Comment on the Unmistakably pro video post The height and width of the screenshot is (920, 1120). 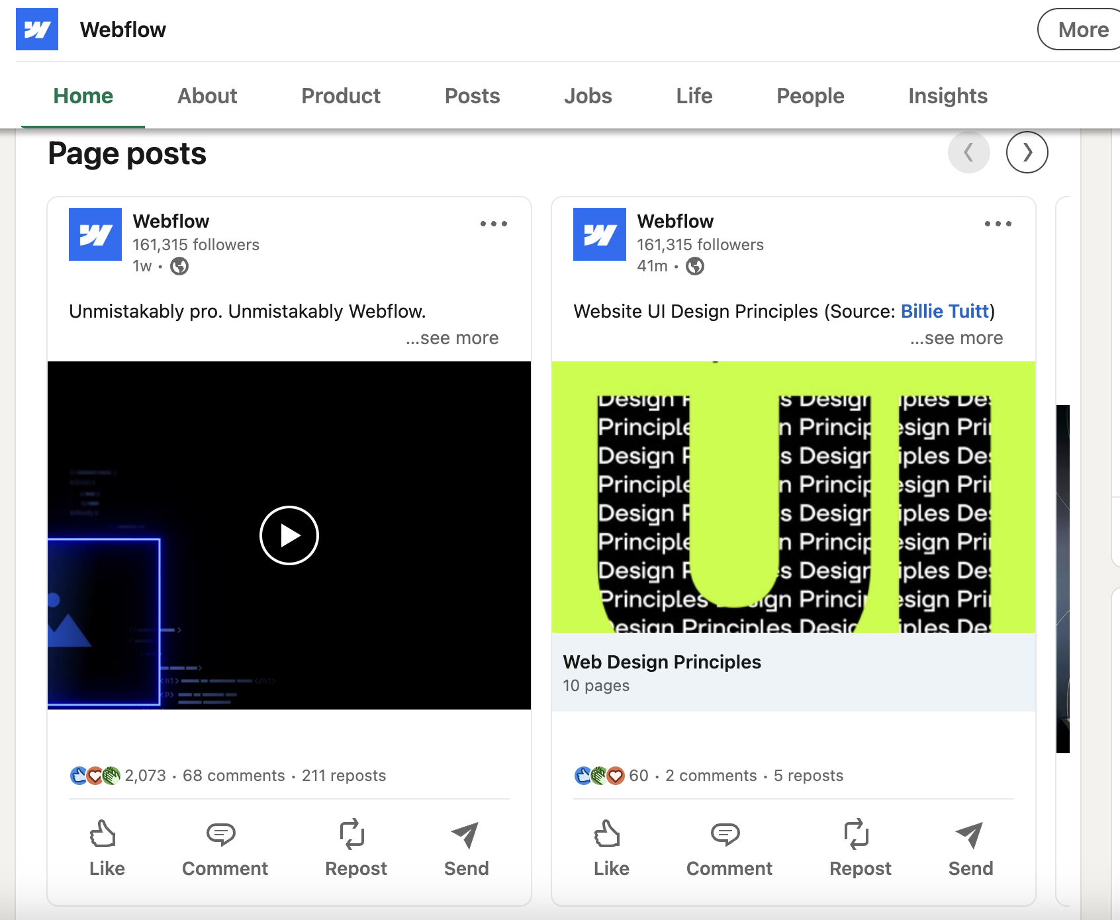coord(225,849)
